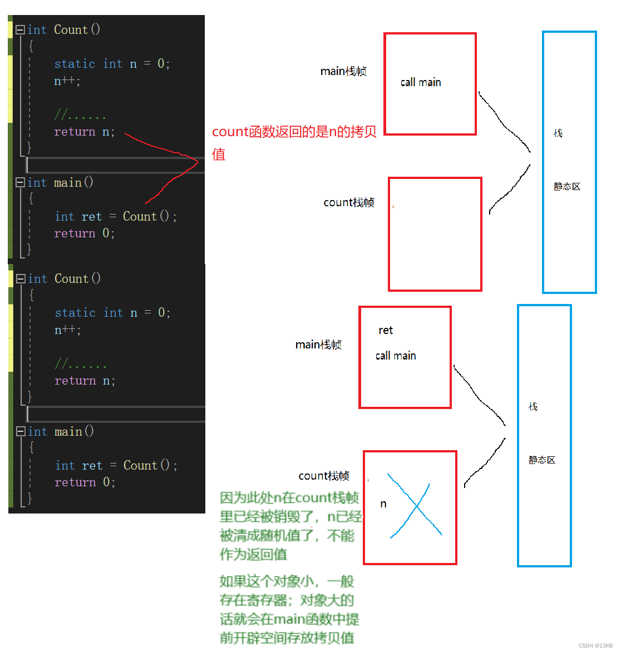
Task: Click 'static int n = 0;' in upper snippet
Action: tap(112, 64)
